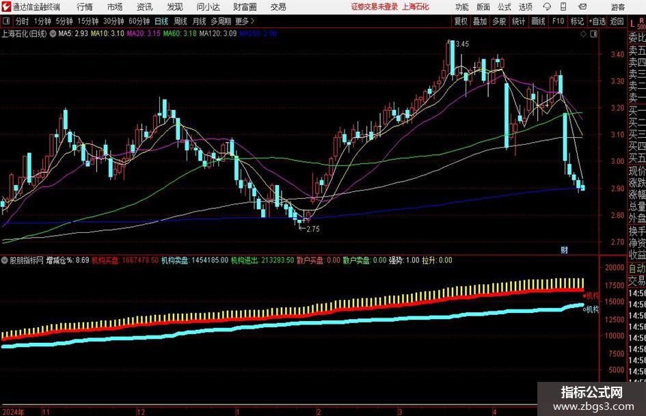Open the 发现 menu
The image size is (646, 416).
[175, 7]
